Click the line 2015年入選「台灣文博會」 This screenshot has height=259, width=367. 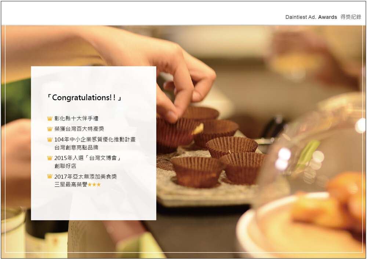(88, 158)
